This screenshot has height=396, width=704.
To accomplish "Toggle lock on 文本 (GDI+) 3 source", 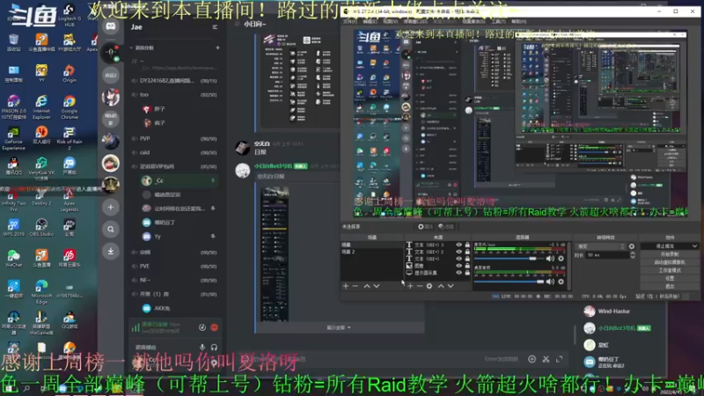I will tap(467, 246).
